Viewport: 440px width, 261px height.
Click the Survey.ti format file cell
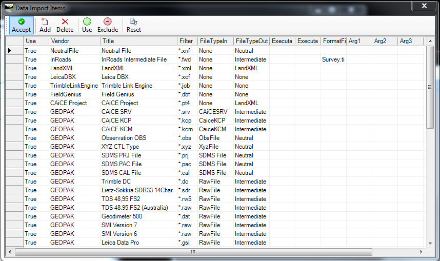pos(333,59)
